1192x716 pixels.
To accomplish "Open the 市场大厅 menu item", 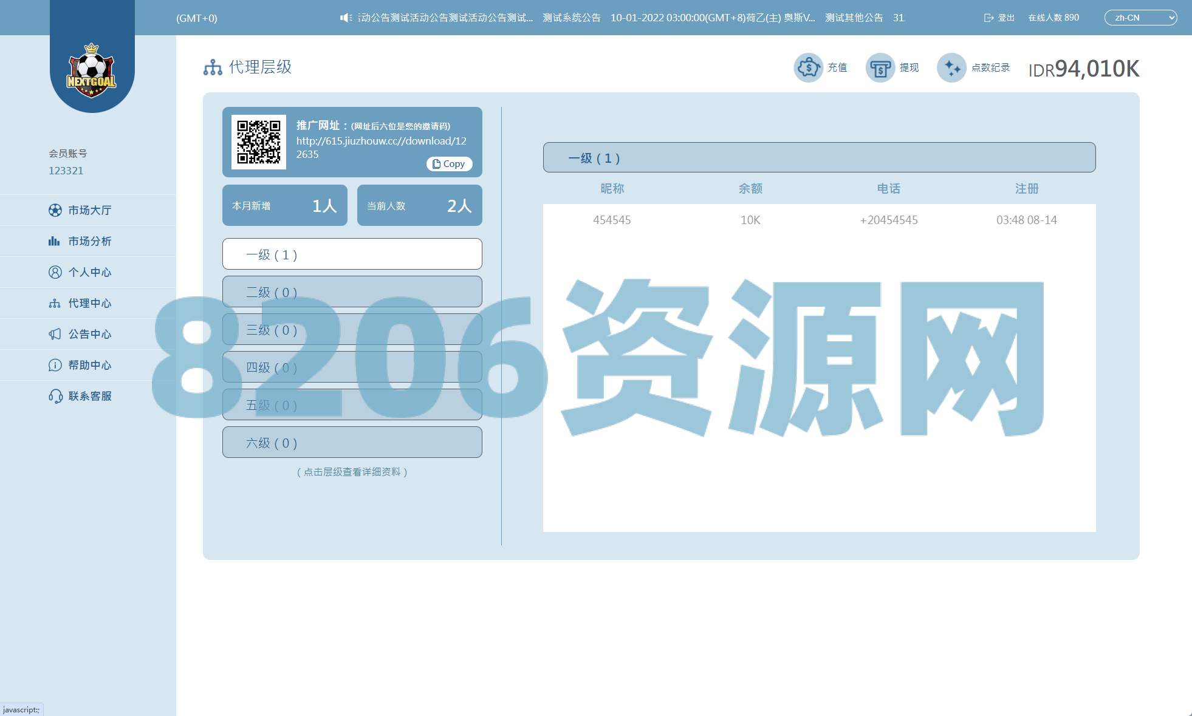I will click(x=89, y=210).
